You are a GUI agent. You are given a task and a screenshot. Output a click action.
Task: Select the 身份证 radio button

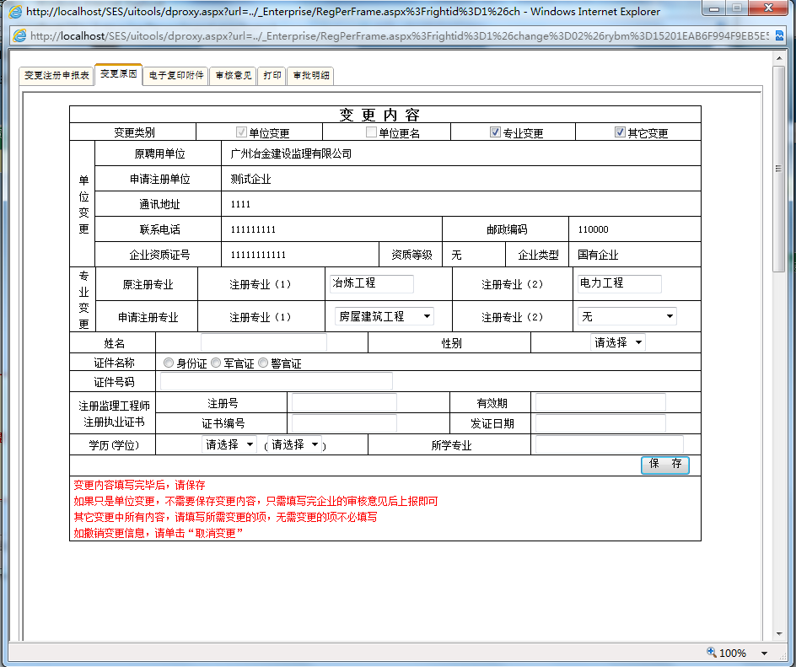click(x=168, y=362)
